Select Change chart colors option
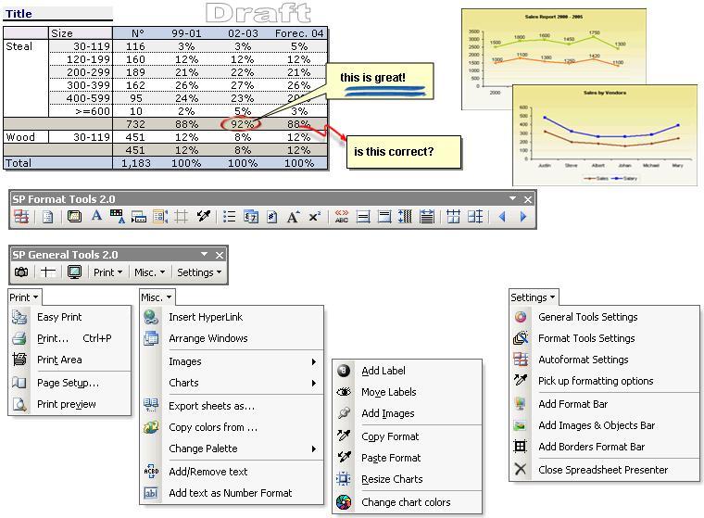 (406, 502)
